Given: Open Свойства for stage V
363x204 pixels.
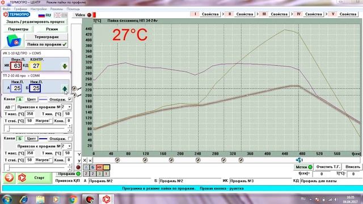Looking at the screenshot, I should pos(348,14).
